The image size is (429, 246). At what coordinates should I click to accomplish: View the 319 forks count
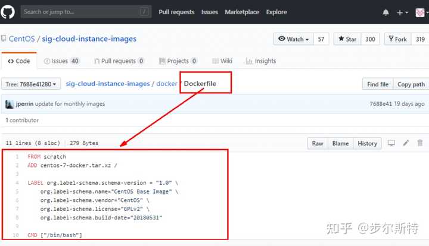420,39
